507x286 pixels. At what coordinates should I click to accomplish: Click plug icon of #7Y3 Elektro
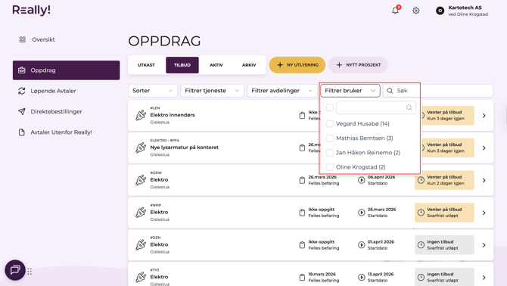click(x=141, y=277)
